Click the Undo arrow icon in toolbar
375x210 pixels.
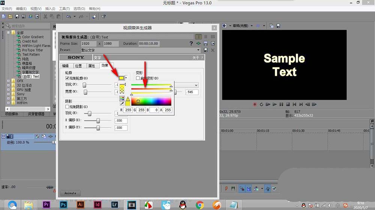69,16
